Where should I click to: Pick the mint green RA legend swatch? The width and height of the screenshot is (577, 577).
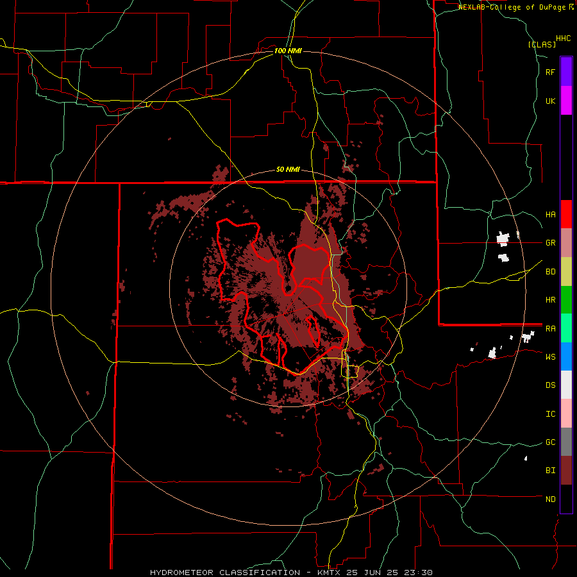(566, 328)
